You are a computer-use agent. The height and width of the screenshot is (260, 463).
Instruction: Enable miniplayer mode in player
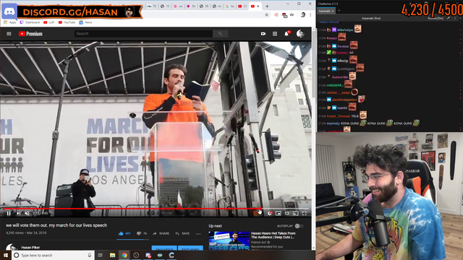click(278, 213)
